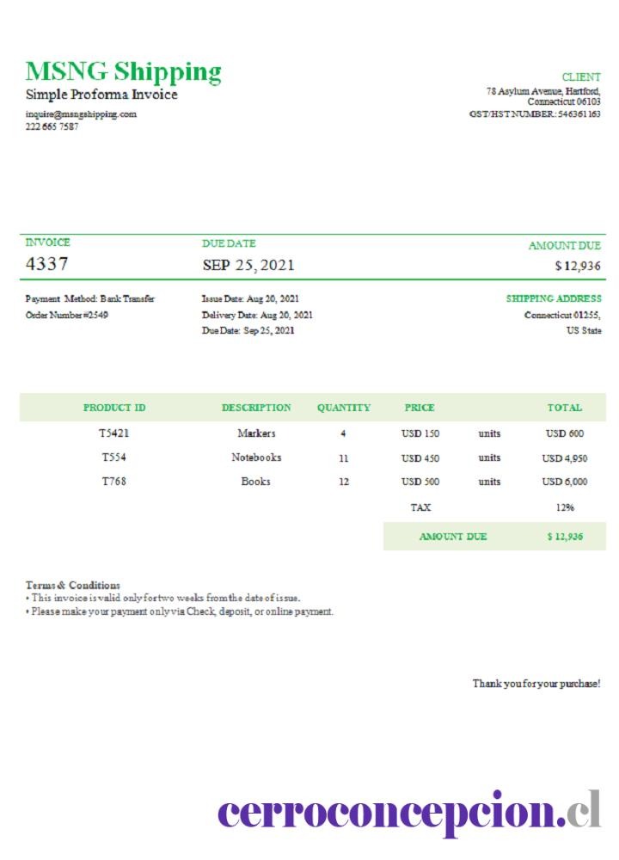Click the SEP 25, 2021 due date
This screenshot has height=860, width=619.
(x=248, y=266)
